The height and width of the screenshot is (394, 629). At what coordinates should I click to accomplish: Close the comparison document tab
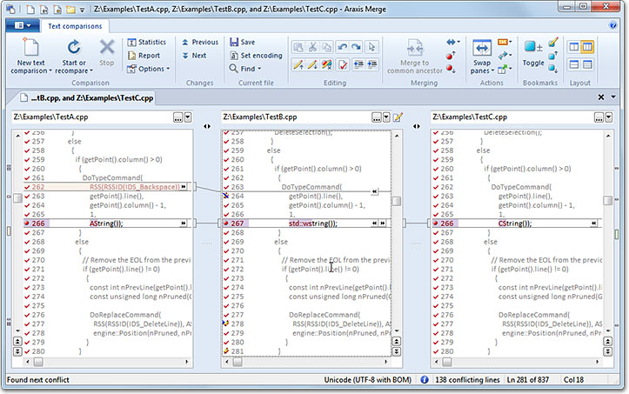pyautogui.click(x=601, y=97)
